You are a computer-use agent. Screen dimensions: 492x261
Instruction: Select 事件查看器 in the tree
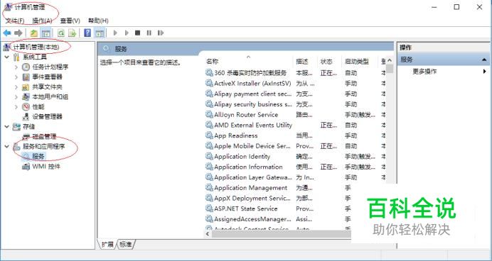pos(47,77)
